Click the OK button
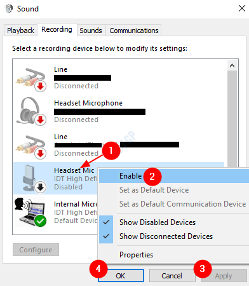Image resolution: width=249 pixels, height=286 pixels. [121, 276]
